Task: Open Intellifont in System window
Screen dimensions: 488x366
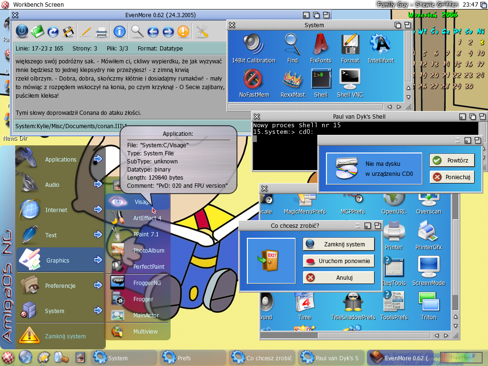Action: pos(381,49)
